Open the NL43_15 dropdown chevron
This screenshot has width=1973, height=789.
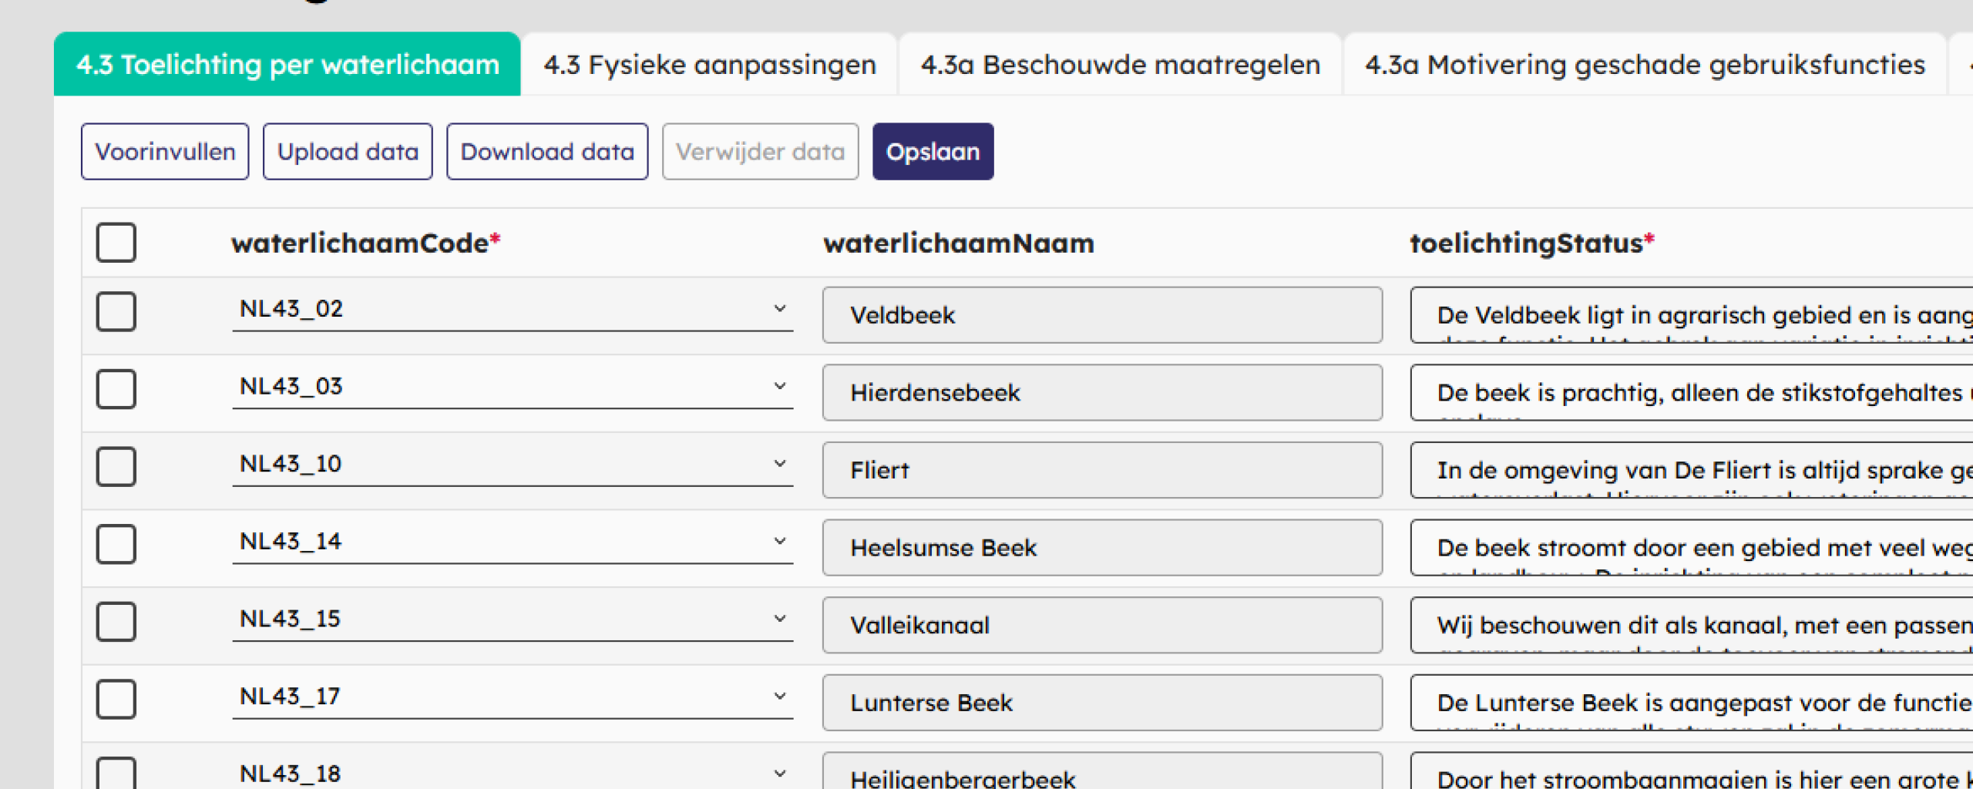pyautogui.click(x=779, y=619)
